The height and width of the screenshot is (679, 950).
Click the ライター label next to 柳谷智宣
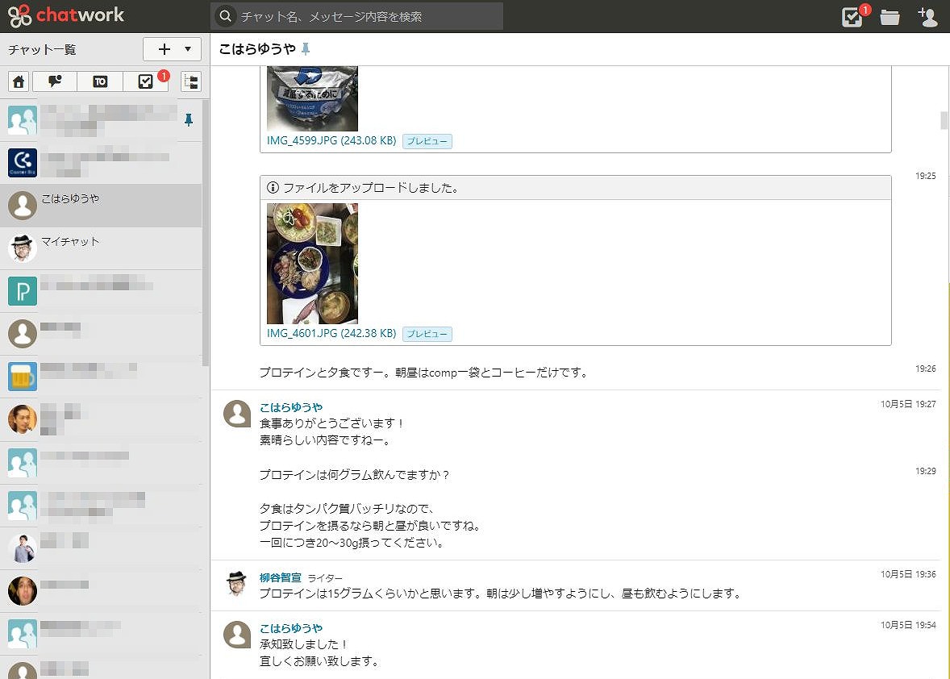(325, 578)
